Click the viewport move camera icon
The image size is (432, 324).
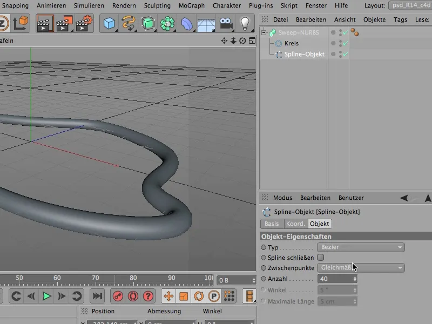(224, 41)
